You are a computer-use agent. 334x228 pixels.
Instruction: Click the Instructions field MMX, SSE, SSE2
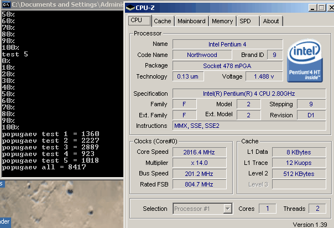coord(249,126)
